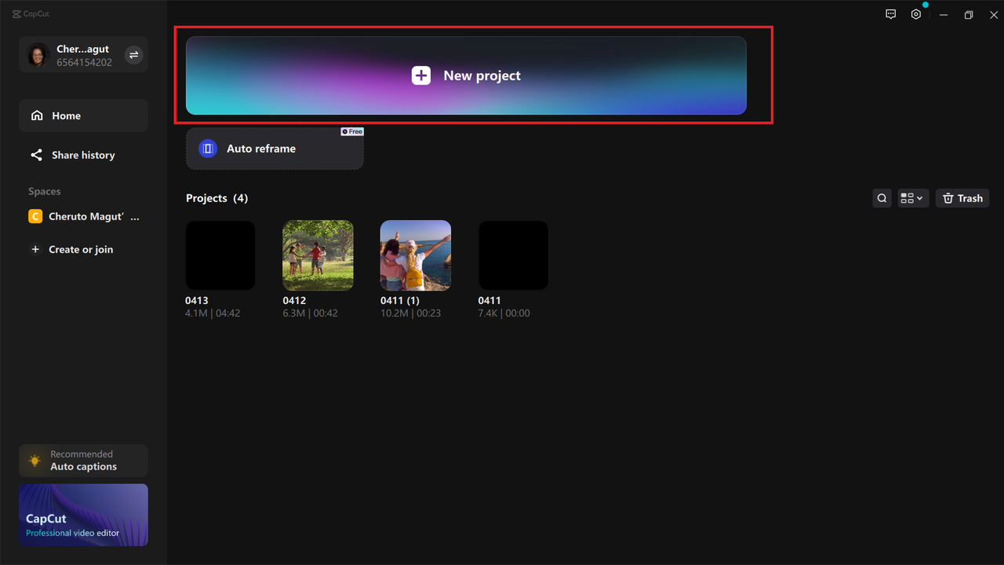This screenshot has width=1004, height=565.
Task: Navigate to Home in the sidebar
Action: pyautogui.click(x=67, y=115)
